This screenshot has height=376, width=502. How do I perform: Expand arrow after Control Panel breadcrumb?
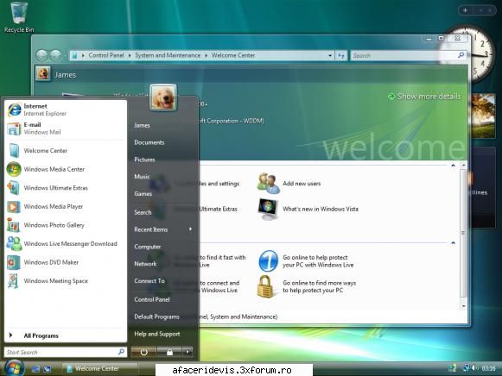(130, 55)
